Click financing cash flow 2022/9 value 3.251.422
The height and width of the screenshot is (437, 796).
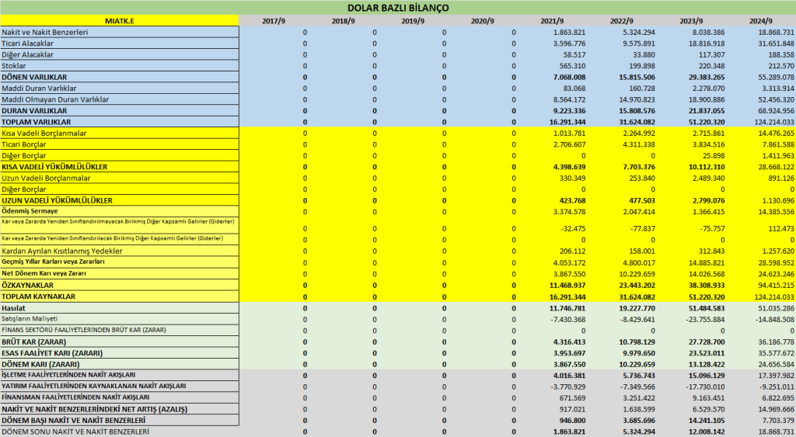coord(639,398)
